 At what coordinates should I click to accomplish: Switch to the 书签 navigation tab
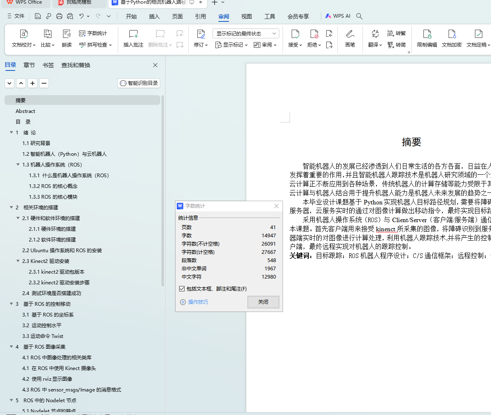48,65
